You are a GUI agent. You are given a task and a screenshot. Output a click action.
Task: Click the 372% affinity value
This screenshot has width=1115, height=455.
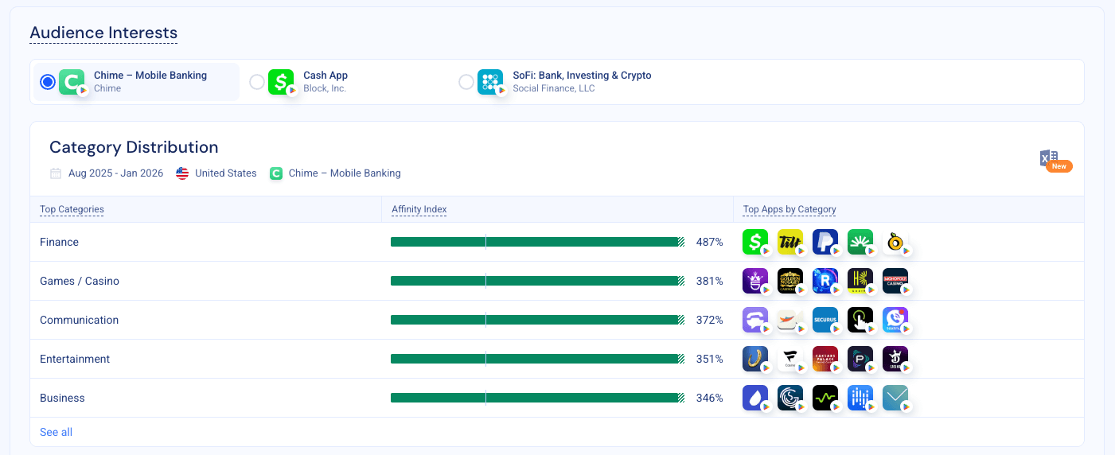(x=709, y=320)
